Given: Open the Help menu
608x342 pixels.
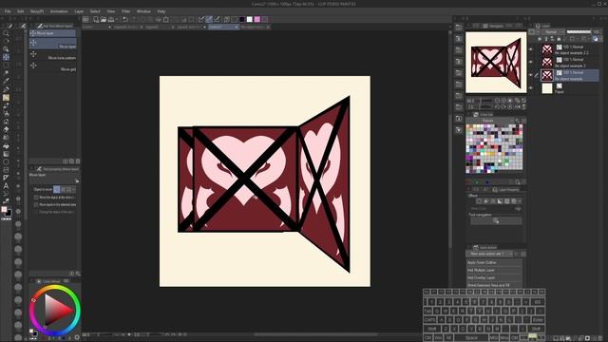Looking at the screenshot, I should pos(161,11).
